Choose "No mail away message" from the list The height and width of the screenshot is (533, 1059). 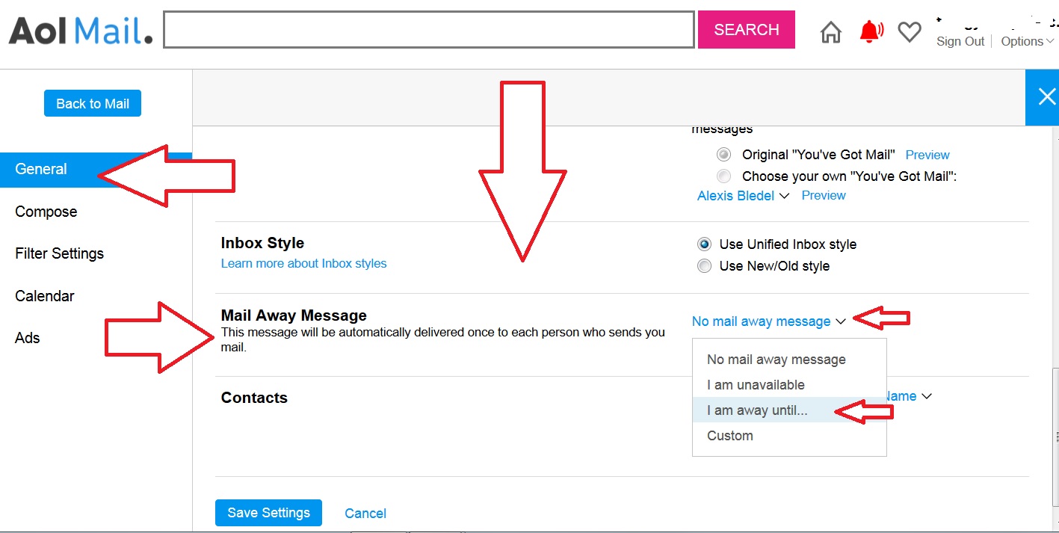point(789,360)
